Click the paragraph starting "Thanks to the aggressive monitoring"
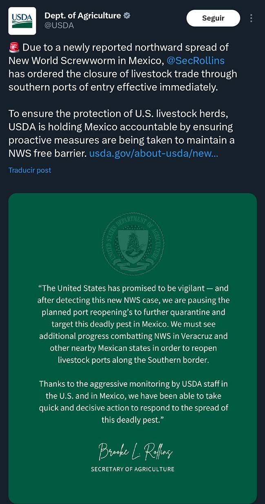 133,402
